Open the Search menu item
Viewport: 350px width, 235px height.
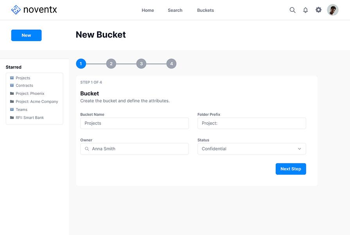175,10
